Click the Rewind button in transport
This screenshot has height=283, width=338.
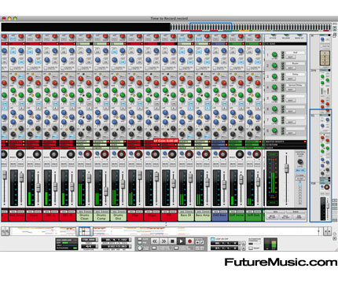155,241
